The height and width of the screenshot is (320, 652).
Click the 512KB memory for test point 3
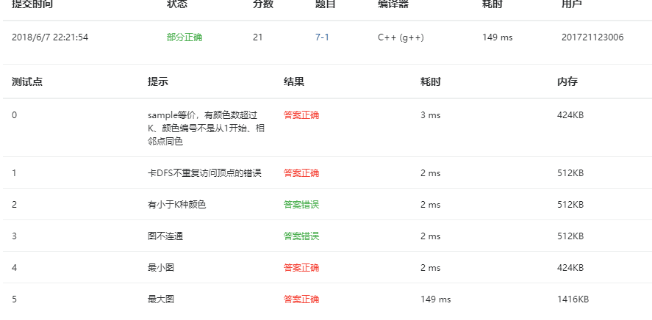[x=570, y=236]
